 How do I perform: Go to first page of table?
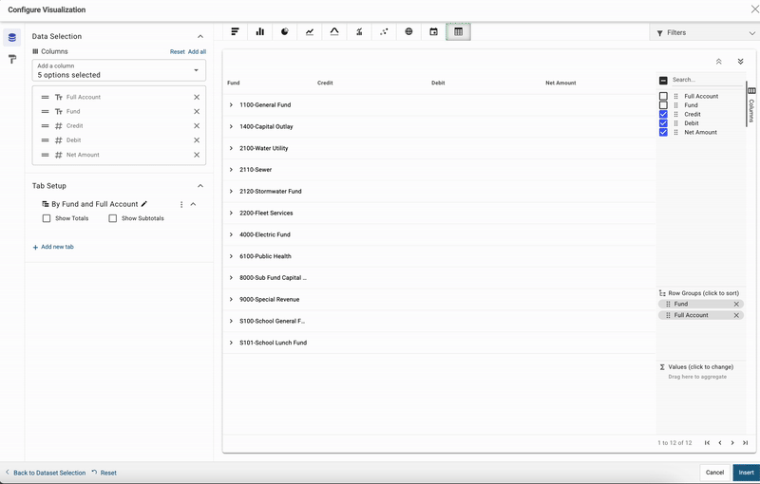pyautogui.click(x=707, y=443)
